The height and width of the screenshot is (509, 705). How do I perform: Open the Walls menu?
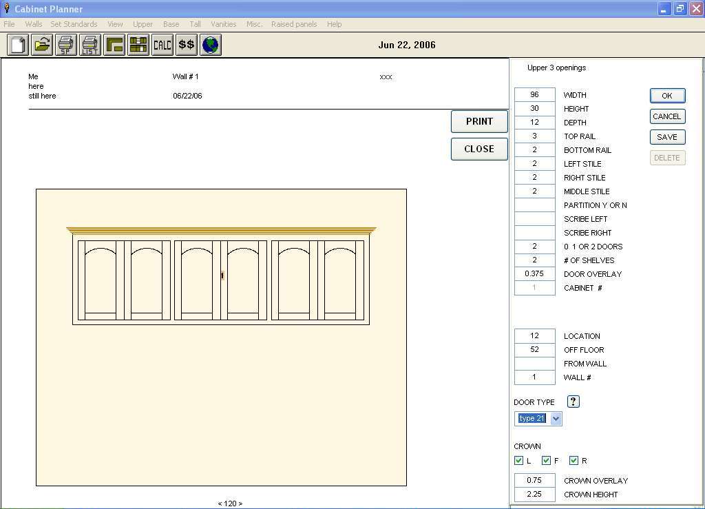(x=34, y=24)
